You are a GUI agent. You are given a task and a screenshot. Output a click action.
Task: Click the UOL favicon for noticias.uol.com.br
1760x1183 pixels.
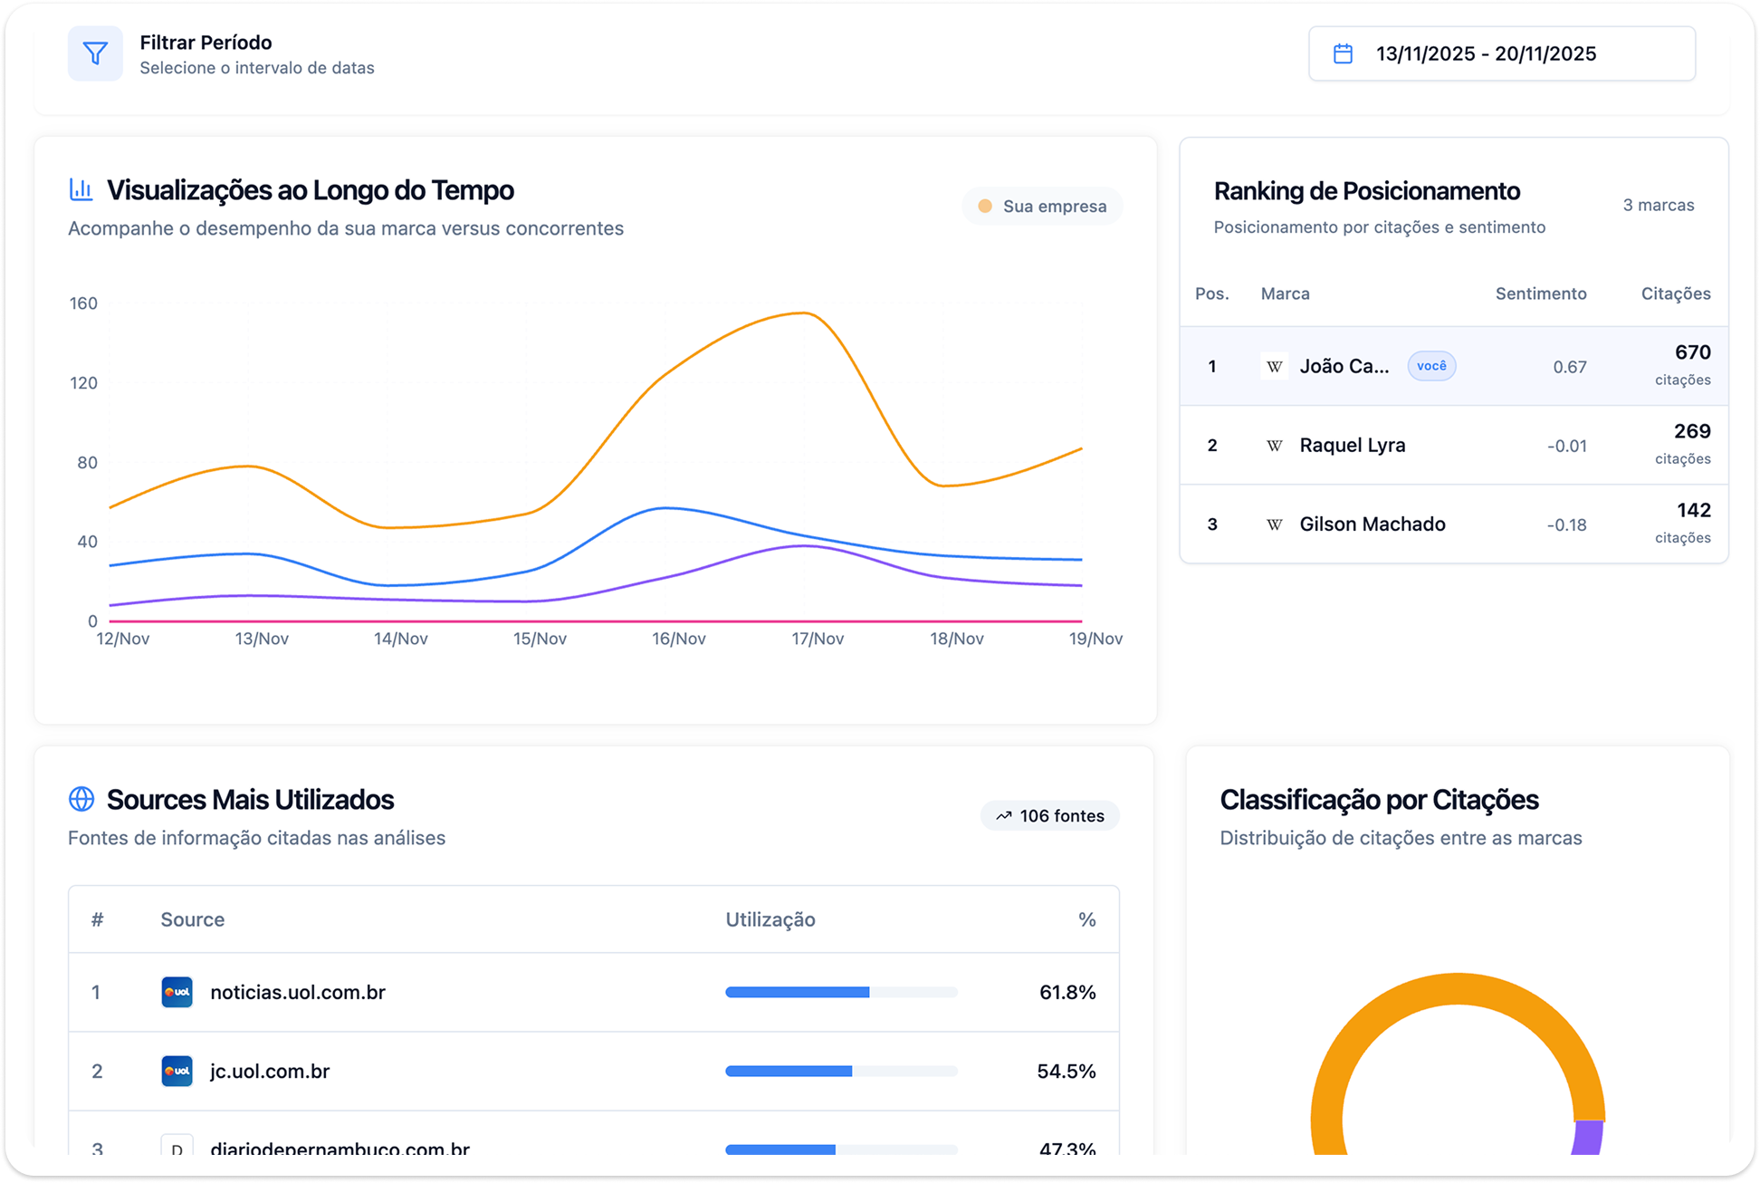click(177, 992)
